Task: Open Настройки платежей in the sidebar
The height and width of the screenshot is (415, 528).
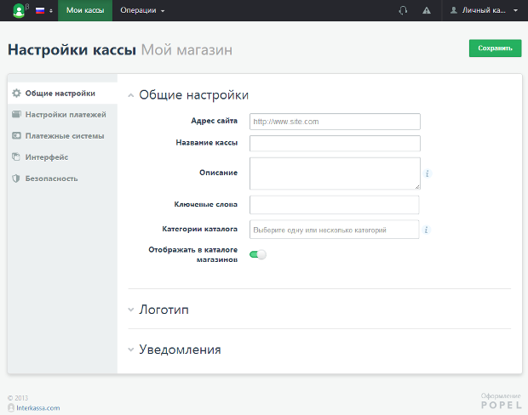Action: (x=62, y=114)
